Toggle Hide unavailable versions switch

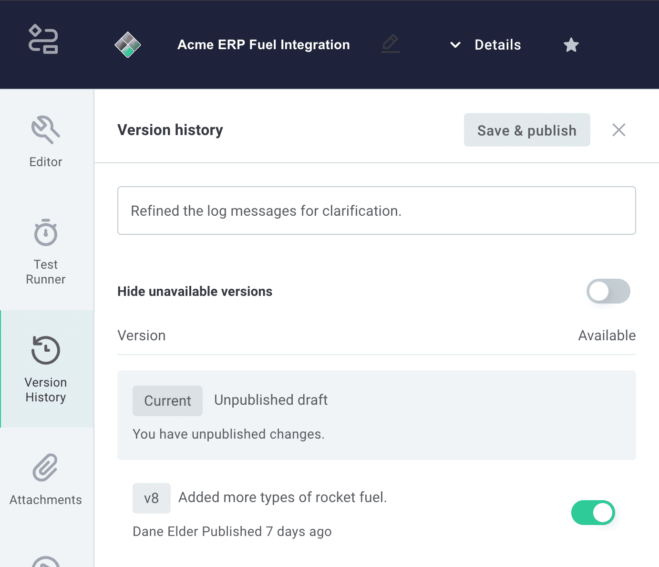pyautogui.click(x=608, y=291)
